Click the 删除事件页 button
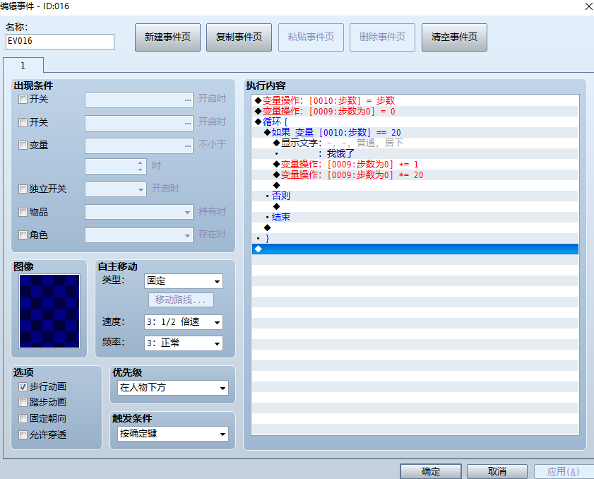This screenshot has height=479, width=594. (382, 37)
